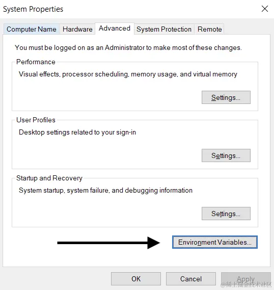Click the System Properties title text

click(33, 9)
